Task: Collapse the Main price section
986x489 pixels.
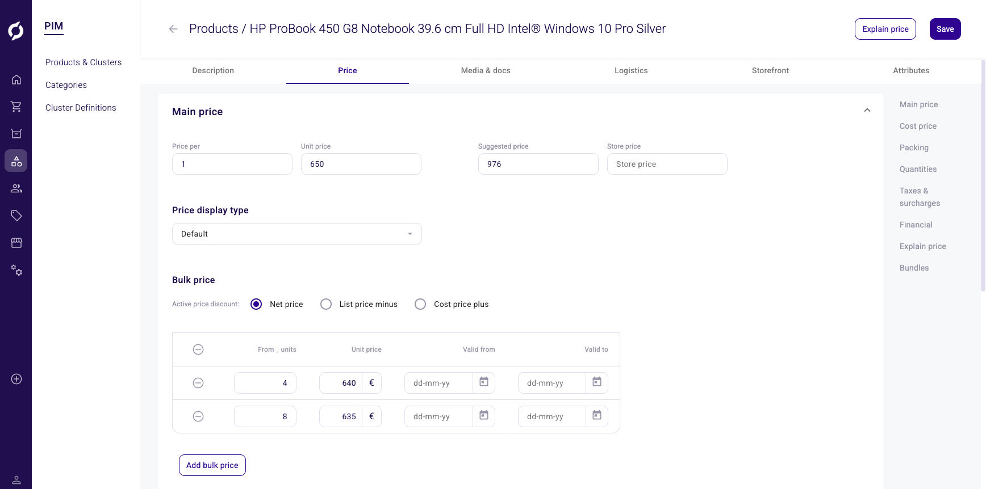Action: [867, 111]
